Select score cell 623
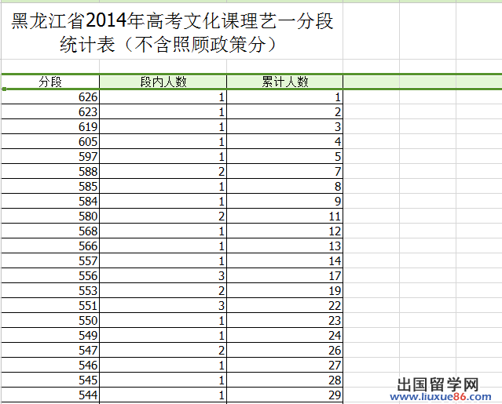 pos(50,112)
